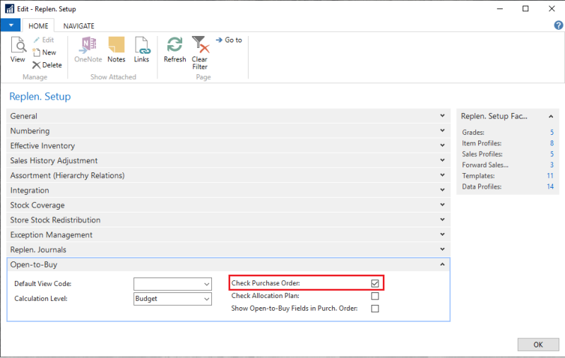Screen dimensions: 565x358
Task: Expand the Store Stock Redistribution FastTab
Action: click(228, 220)
